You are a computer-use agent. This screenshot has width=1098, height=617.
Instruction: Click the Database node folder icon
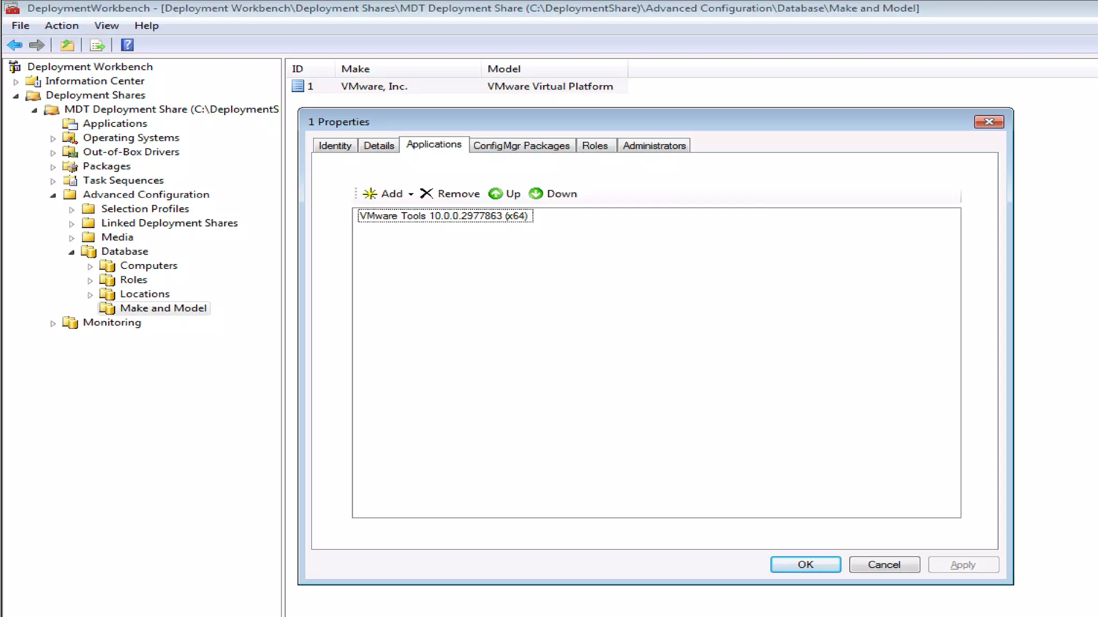click(x=88, y=251)
